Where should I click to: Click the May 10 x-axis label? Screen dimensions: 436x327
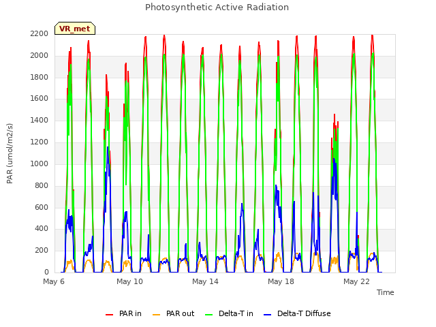129,281
